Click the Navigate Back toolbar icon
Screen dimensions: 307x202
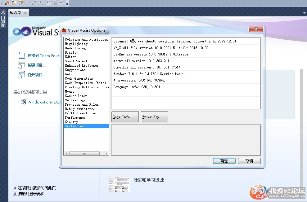pyautogui.click(x=34, y=3)
